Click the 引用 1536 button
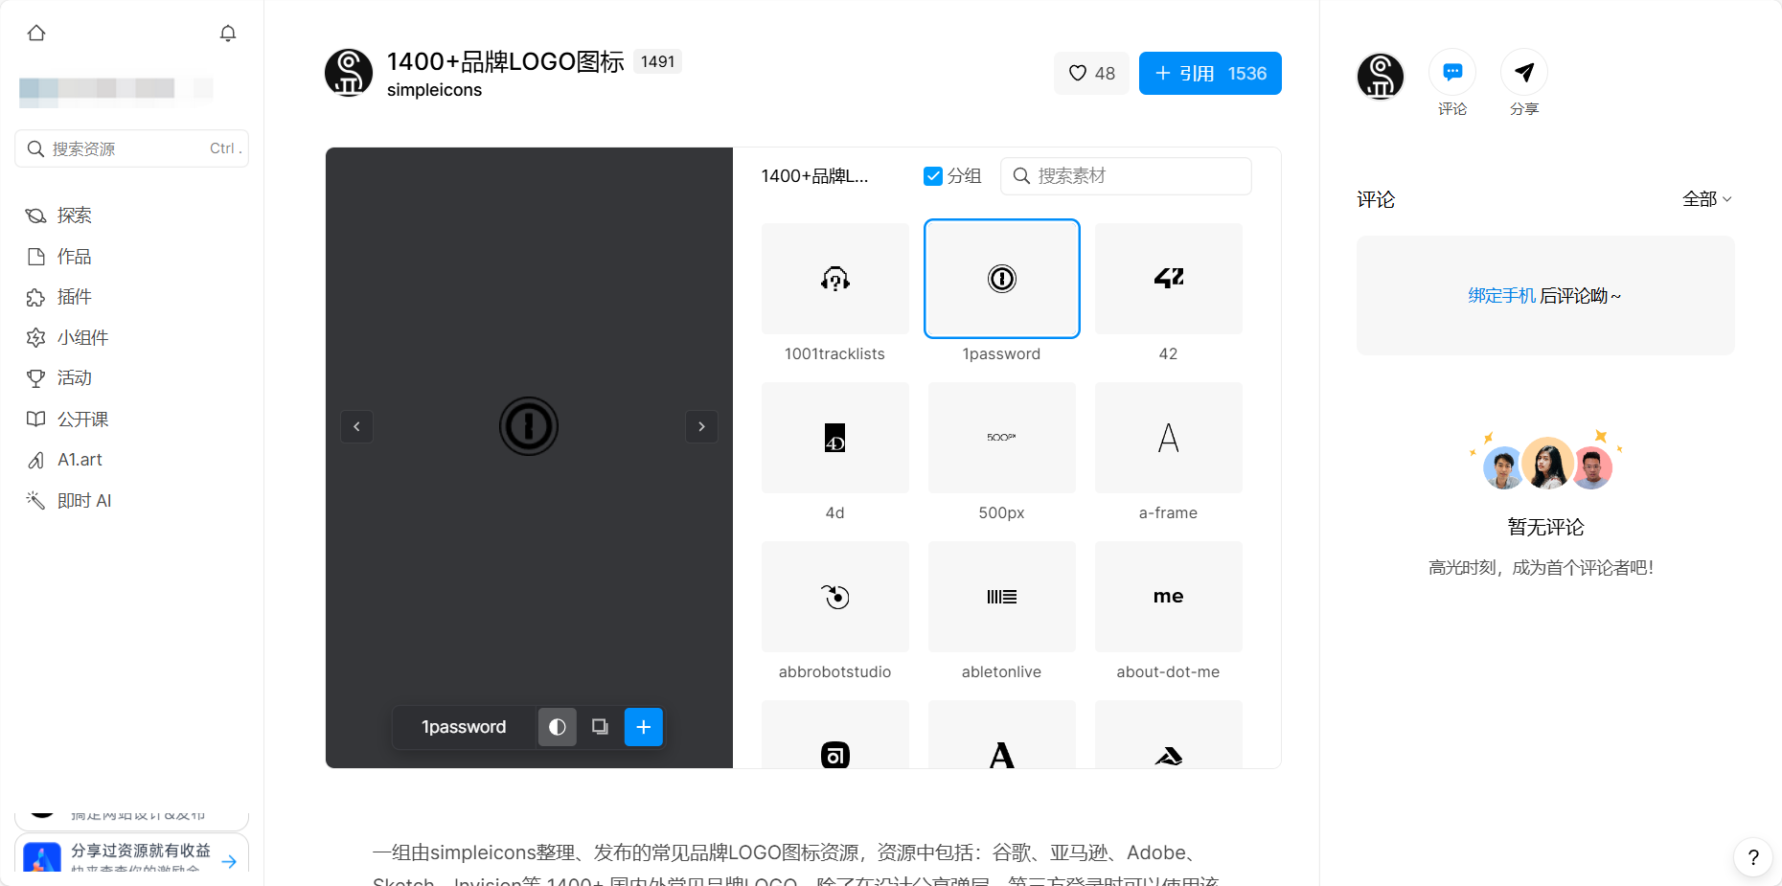Screen dimensions: 1782x886 coord(1210,74)
